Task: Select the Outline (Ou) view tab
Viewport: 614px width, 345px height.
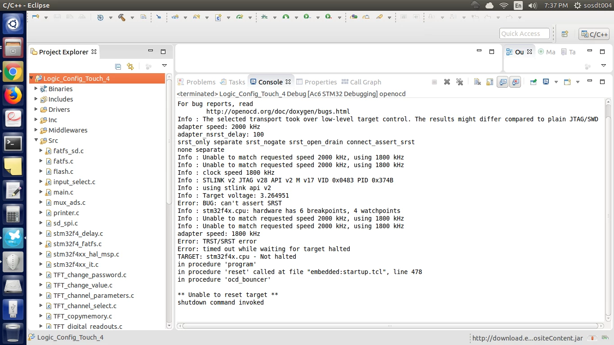Action: tap(519, 52)
